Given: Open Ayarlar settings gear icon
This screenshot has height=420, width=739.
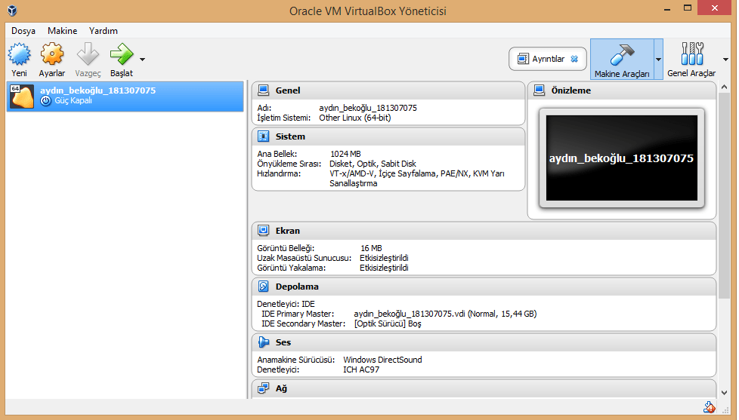Looking at the screenshot, I should 52,54.
